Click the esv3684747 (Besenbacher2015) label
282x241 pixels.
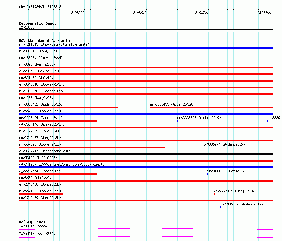click(46, 151)
